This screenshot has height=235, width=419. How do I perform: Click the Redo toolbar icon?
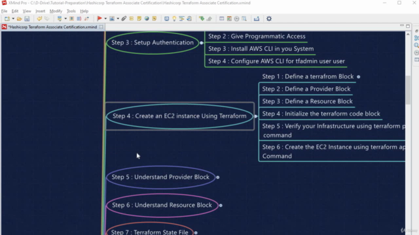pos(46,19)
